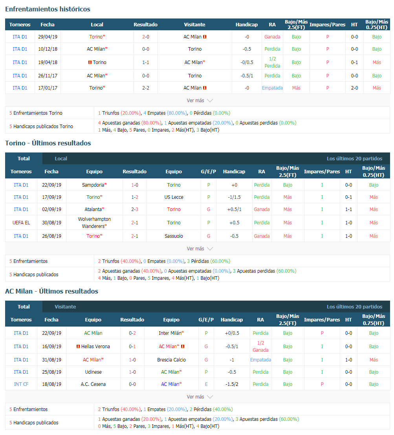Click US Lecce team name
The height and width of the screenshot is (435, 394).
(174, 197)
